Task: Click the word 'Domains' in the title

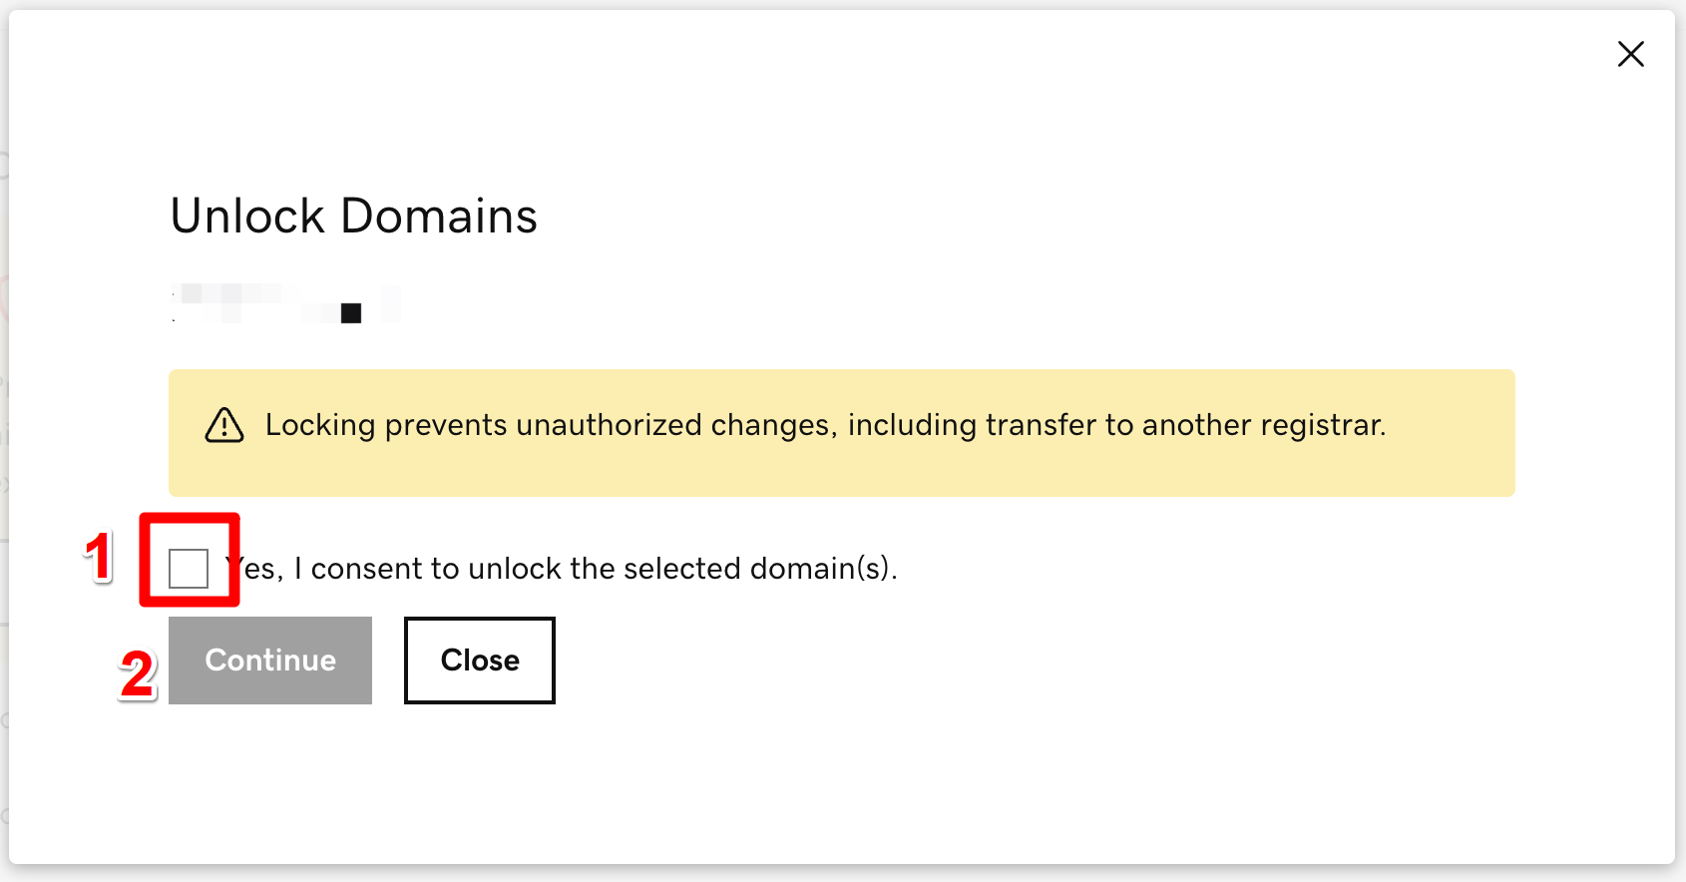Action: (x=439, y=217)
